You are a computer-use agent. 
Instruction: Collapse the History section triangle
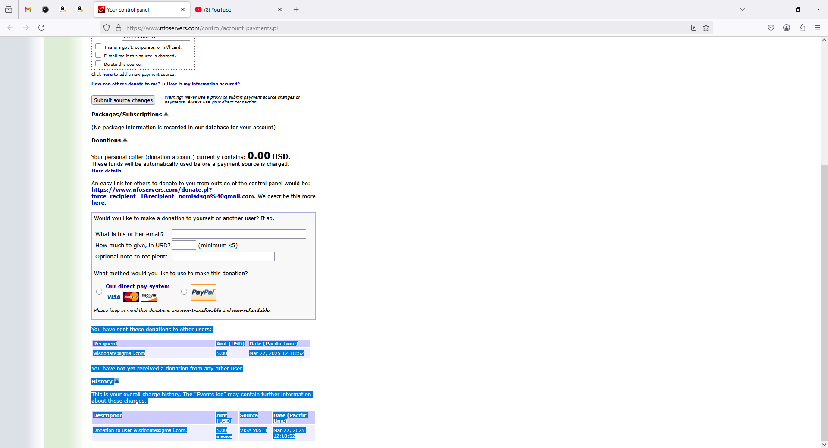117,381
